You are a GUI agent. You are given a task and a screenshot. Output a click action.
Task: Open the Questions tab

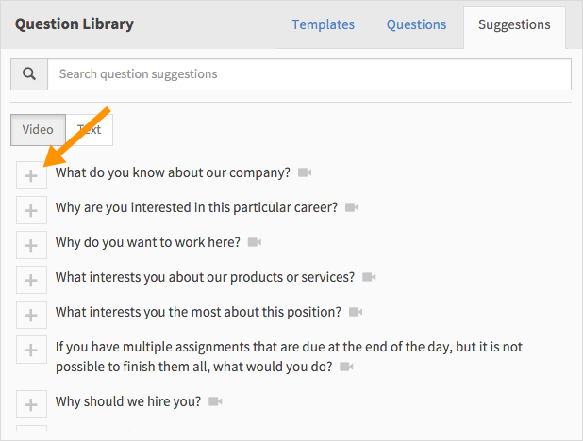(x=416, y=24)
